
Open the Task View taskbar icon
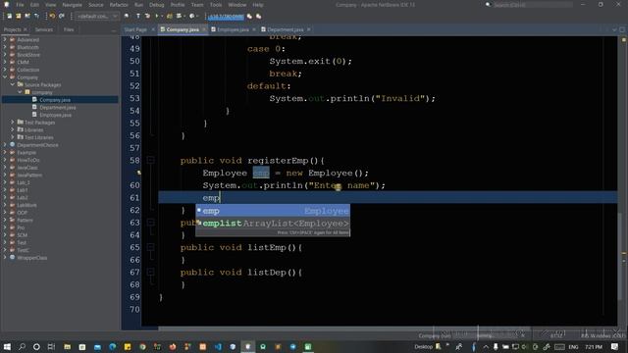pos(51,346)
